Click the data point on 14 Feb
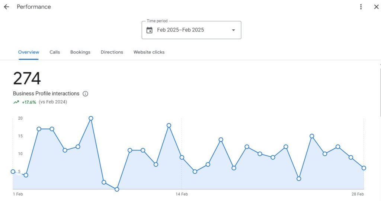381x201 pixels. point(182,157)
